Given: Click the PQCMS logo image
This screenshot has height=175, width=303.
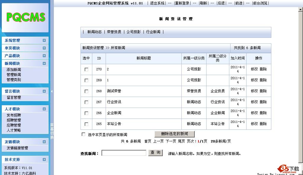Looking at the screenshot, I should click(x=25, y=17).
